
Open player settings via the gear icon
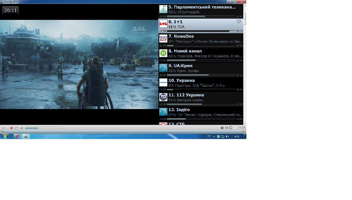pos(226,128)
